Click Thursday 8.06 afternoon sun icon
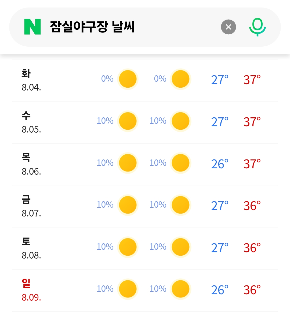Image resolution: width=290 pixels, height=313 pixels. (181, 163)
